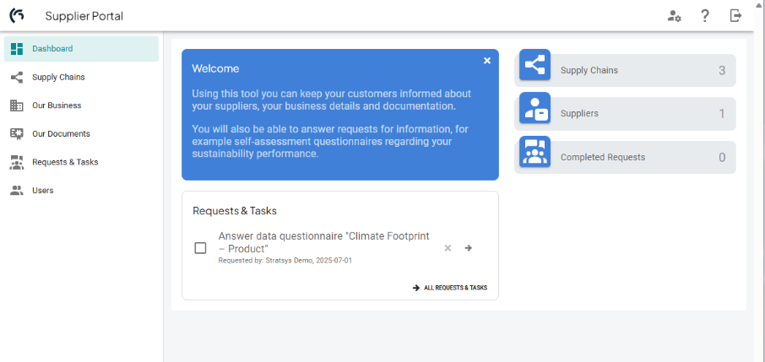Click the Supply Chains share icon tile
Image resolution: width=765 pixels, height=362 pixels.
(534, 66)
